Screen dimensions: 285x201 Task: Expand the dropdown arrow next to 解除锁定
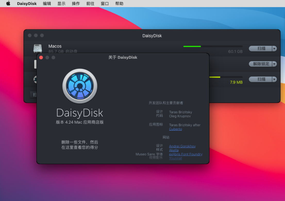click(x=274, y=64)
